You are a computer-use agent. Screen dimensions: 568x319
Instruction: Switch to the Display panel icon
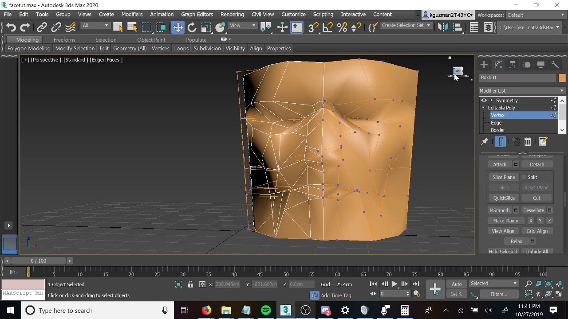coord(541,65)
